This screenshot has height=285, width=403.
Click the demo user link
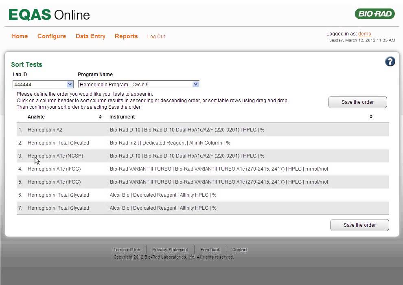pyautogui.click(x=364, y=34)
